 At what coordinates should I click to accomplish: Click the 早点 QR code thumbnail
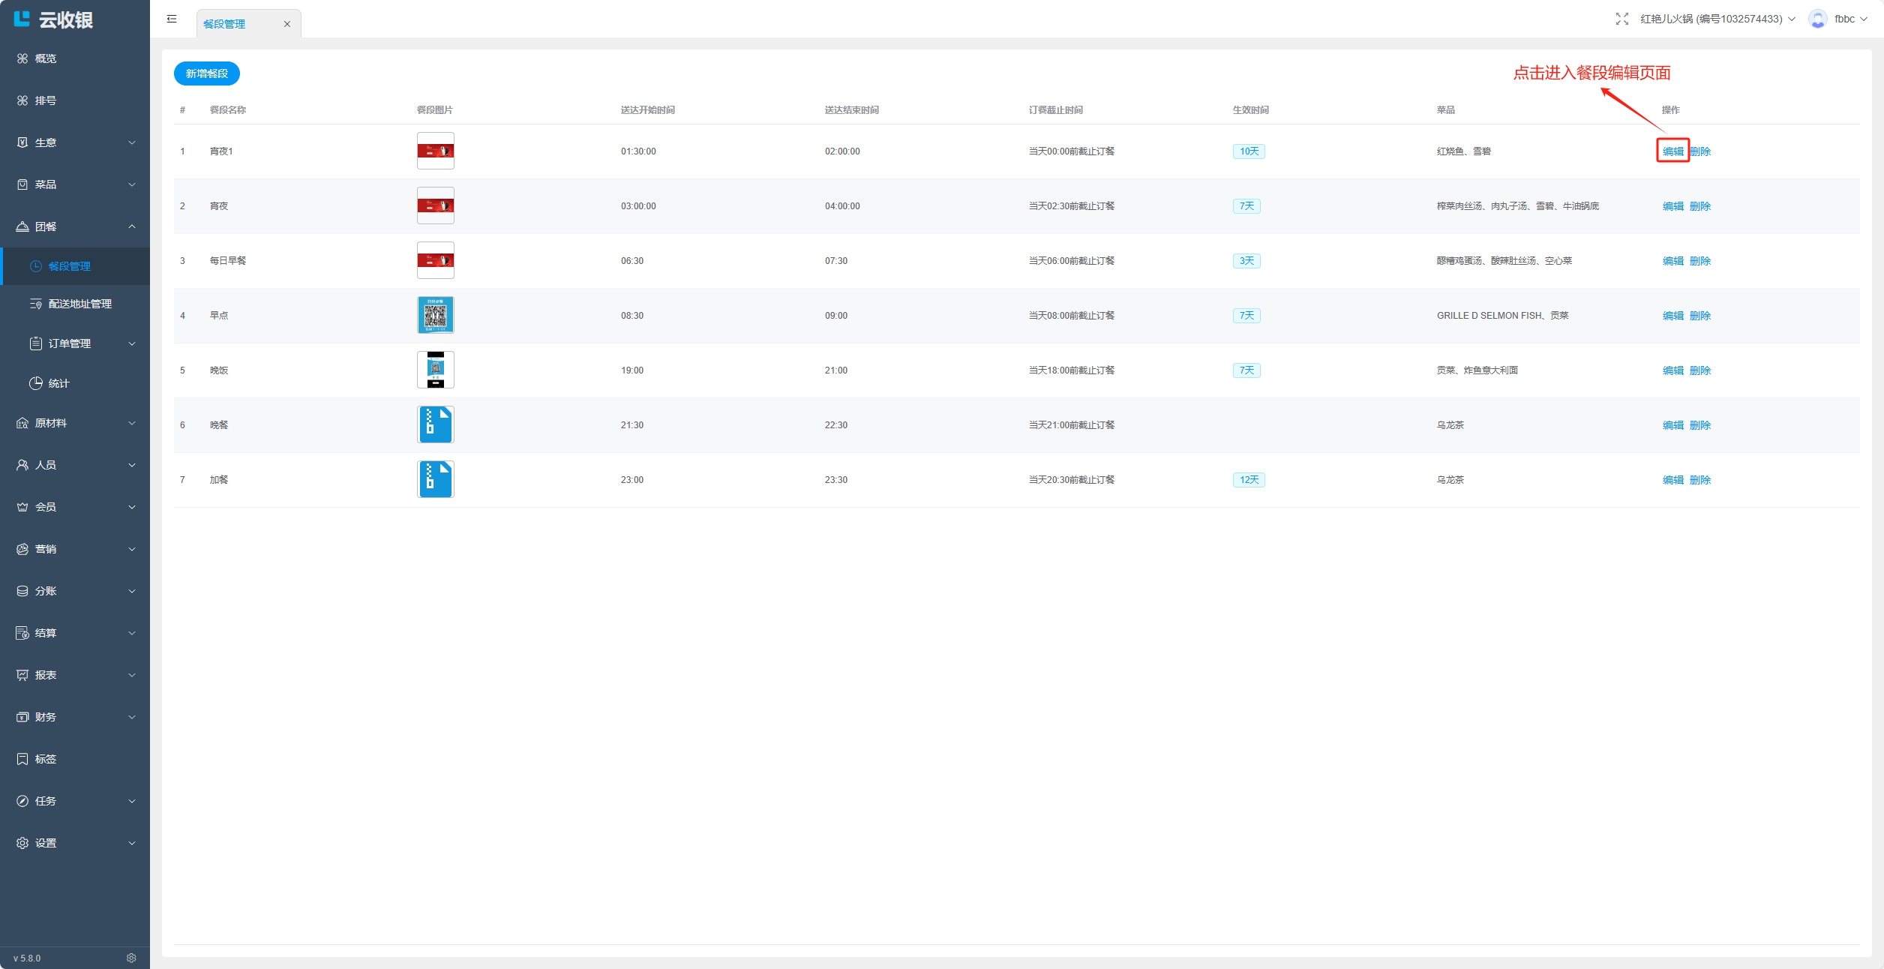(435, 315)
